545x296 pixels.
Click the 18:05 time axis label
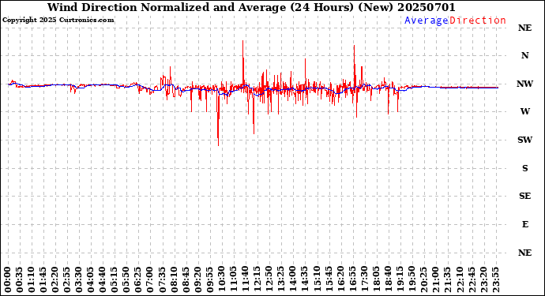376,280
